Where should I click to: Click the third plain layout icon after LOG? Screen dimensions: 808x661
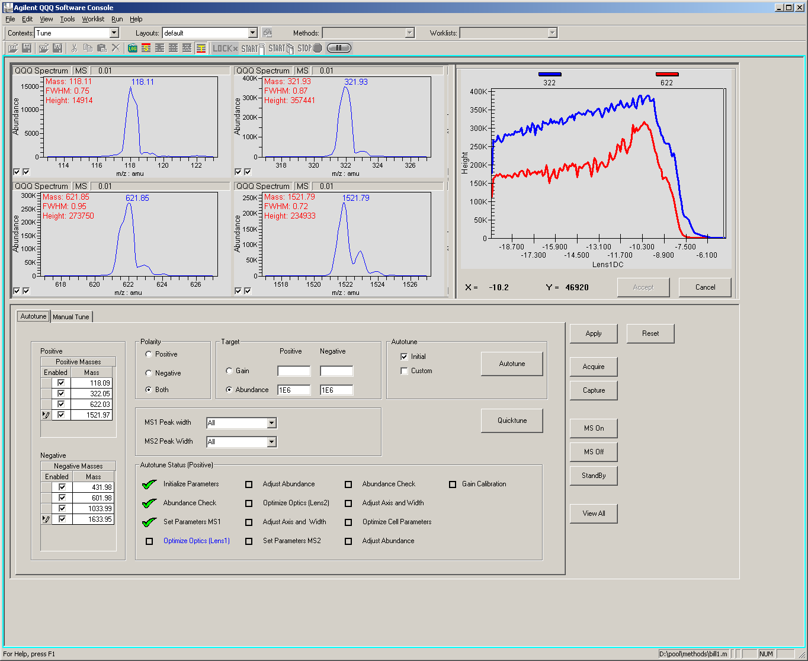click(x=174, y=48)
